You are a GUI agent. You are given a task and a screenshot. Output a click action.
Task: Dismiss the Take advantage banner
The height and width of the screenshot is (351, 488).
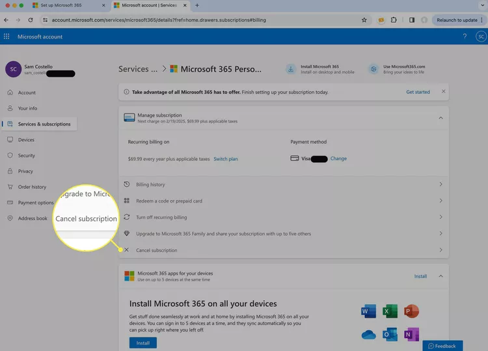(443, 92)
